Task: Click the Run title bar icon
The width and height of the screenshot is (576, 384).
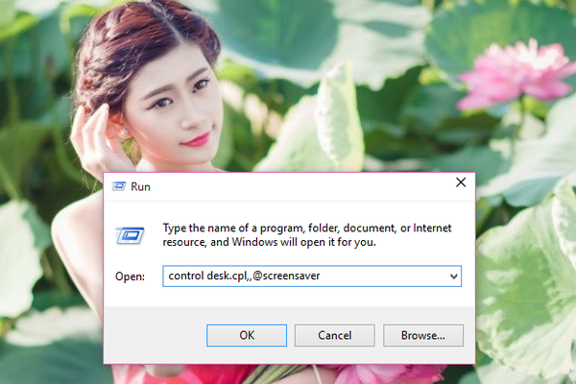Action: [119, 186]
